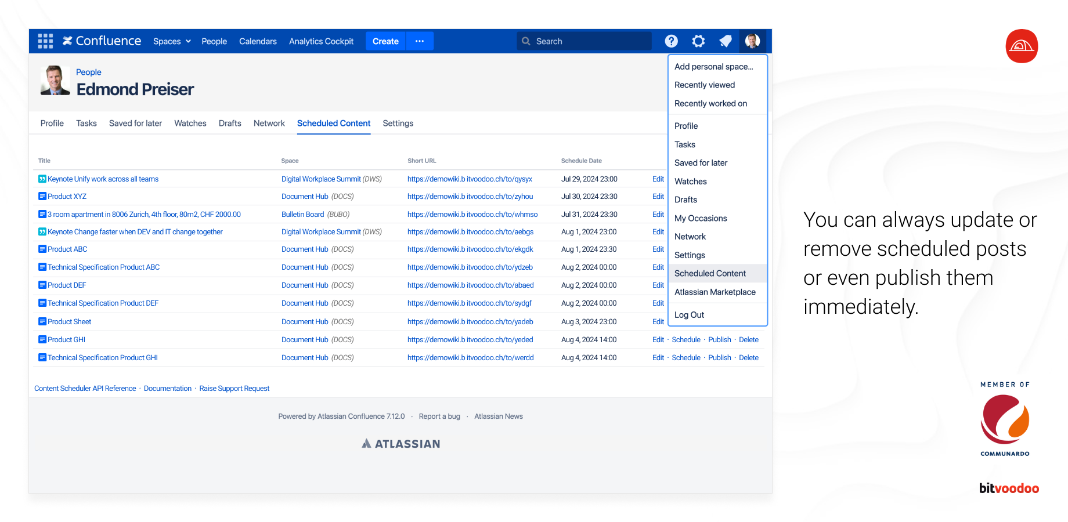Open Technical Specification Product DEF page

tap(103, 303)
